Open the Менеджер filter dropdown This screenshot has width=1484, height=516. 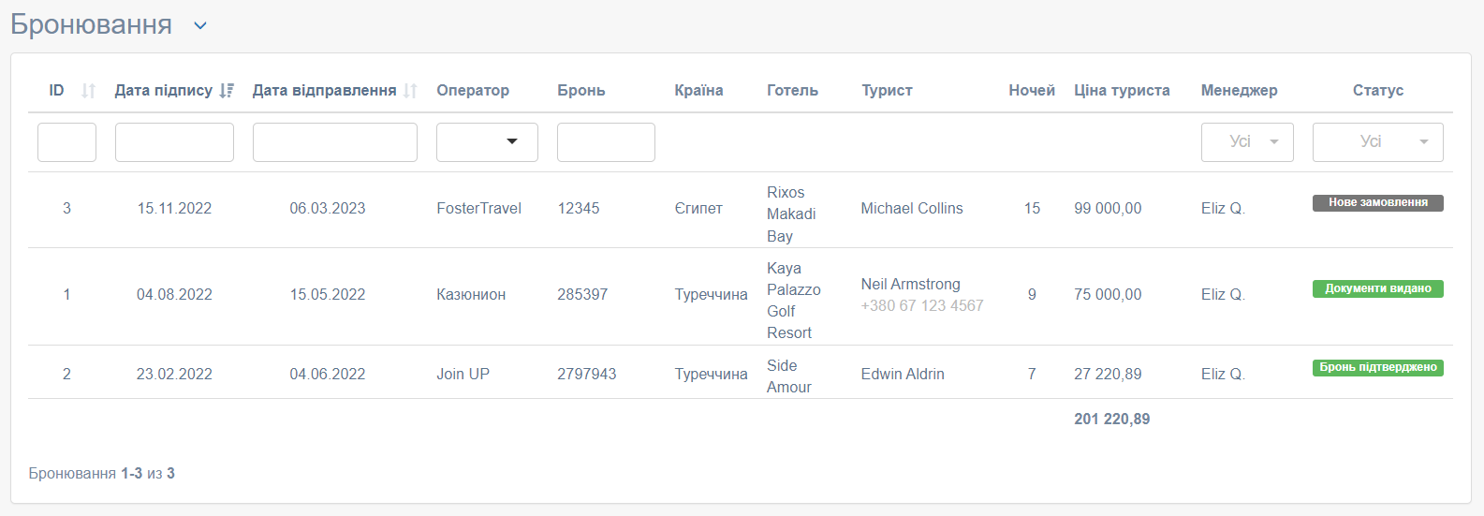(x=1247, y=142)
